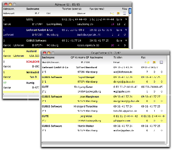Click the Strasse header in Adresse window
Screen dimensions: 175x152
81,13
